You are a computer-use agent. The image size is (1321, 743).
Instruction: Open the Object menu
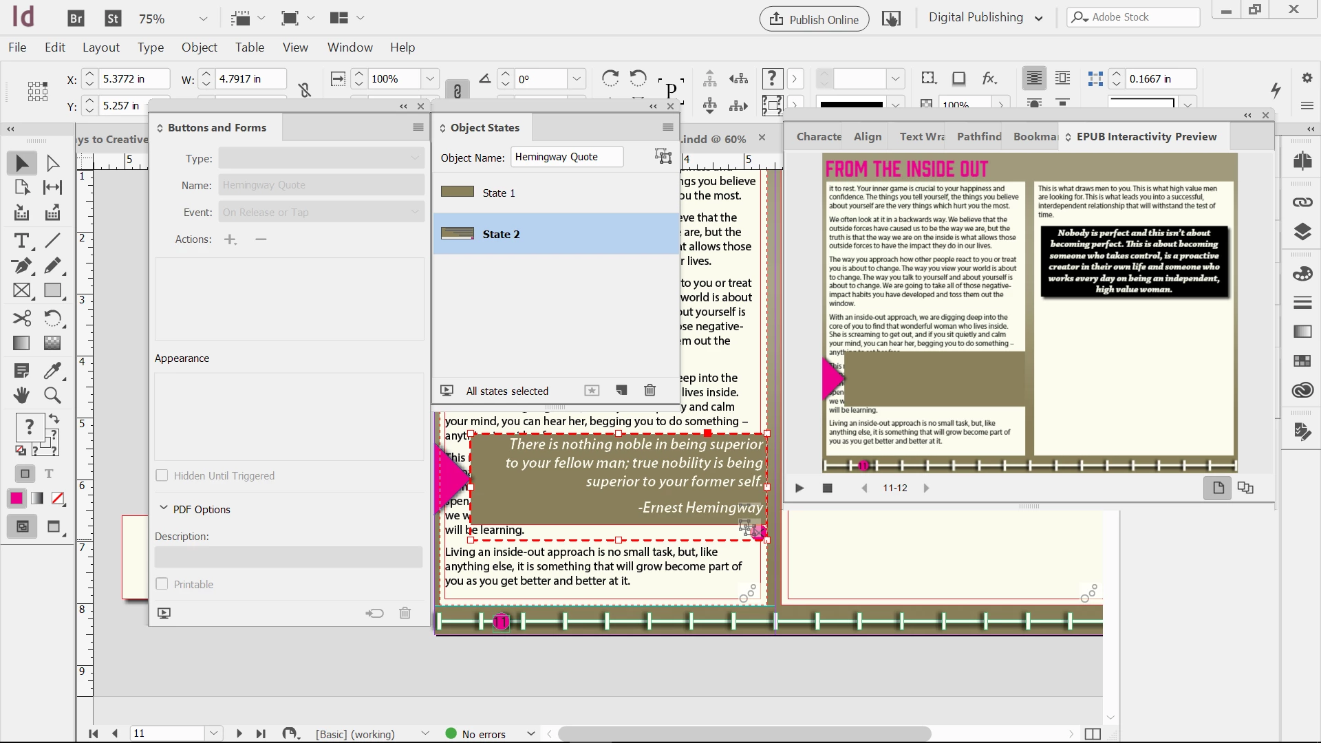[199, 47]
